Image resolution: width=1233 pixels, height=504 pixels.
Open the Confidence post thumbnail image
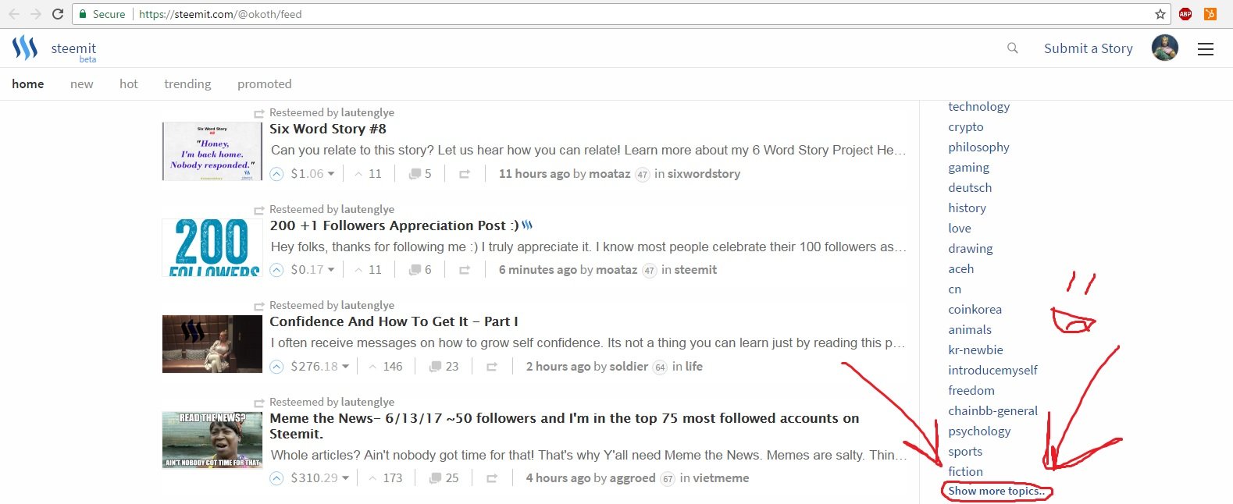pyautogui.click(x=212, y=344)
